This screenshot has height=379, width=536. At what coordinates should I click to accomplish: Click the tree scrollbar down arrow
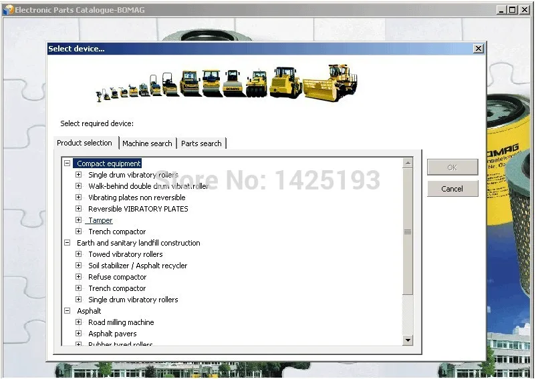pos(408,340)
